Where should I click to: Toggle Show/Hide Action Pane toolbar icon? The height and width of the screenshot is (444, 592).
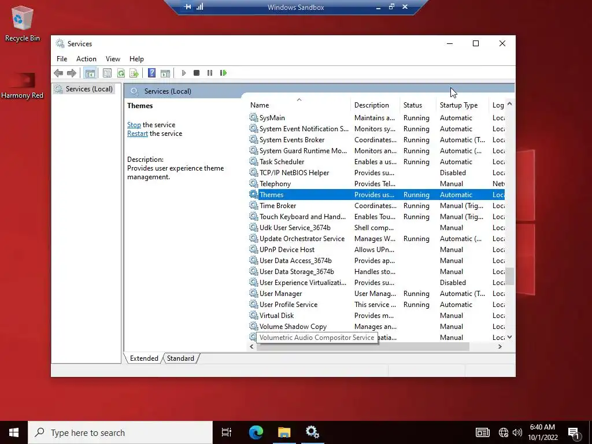165,73
